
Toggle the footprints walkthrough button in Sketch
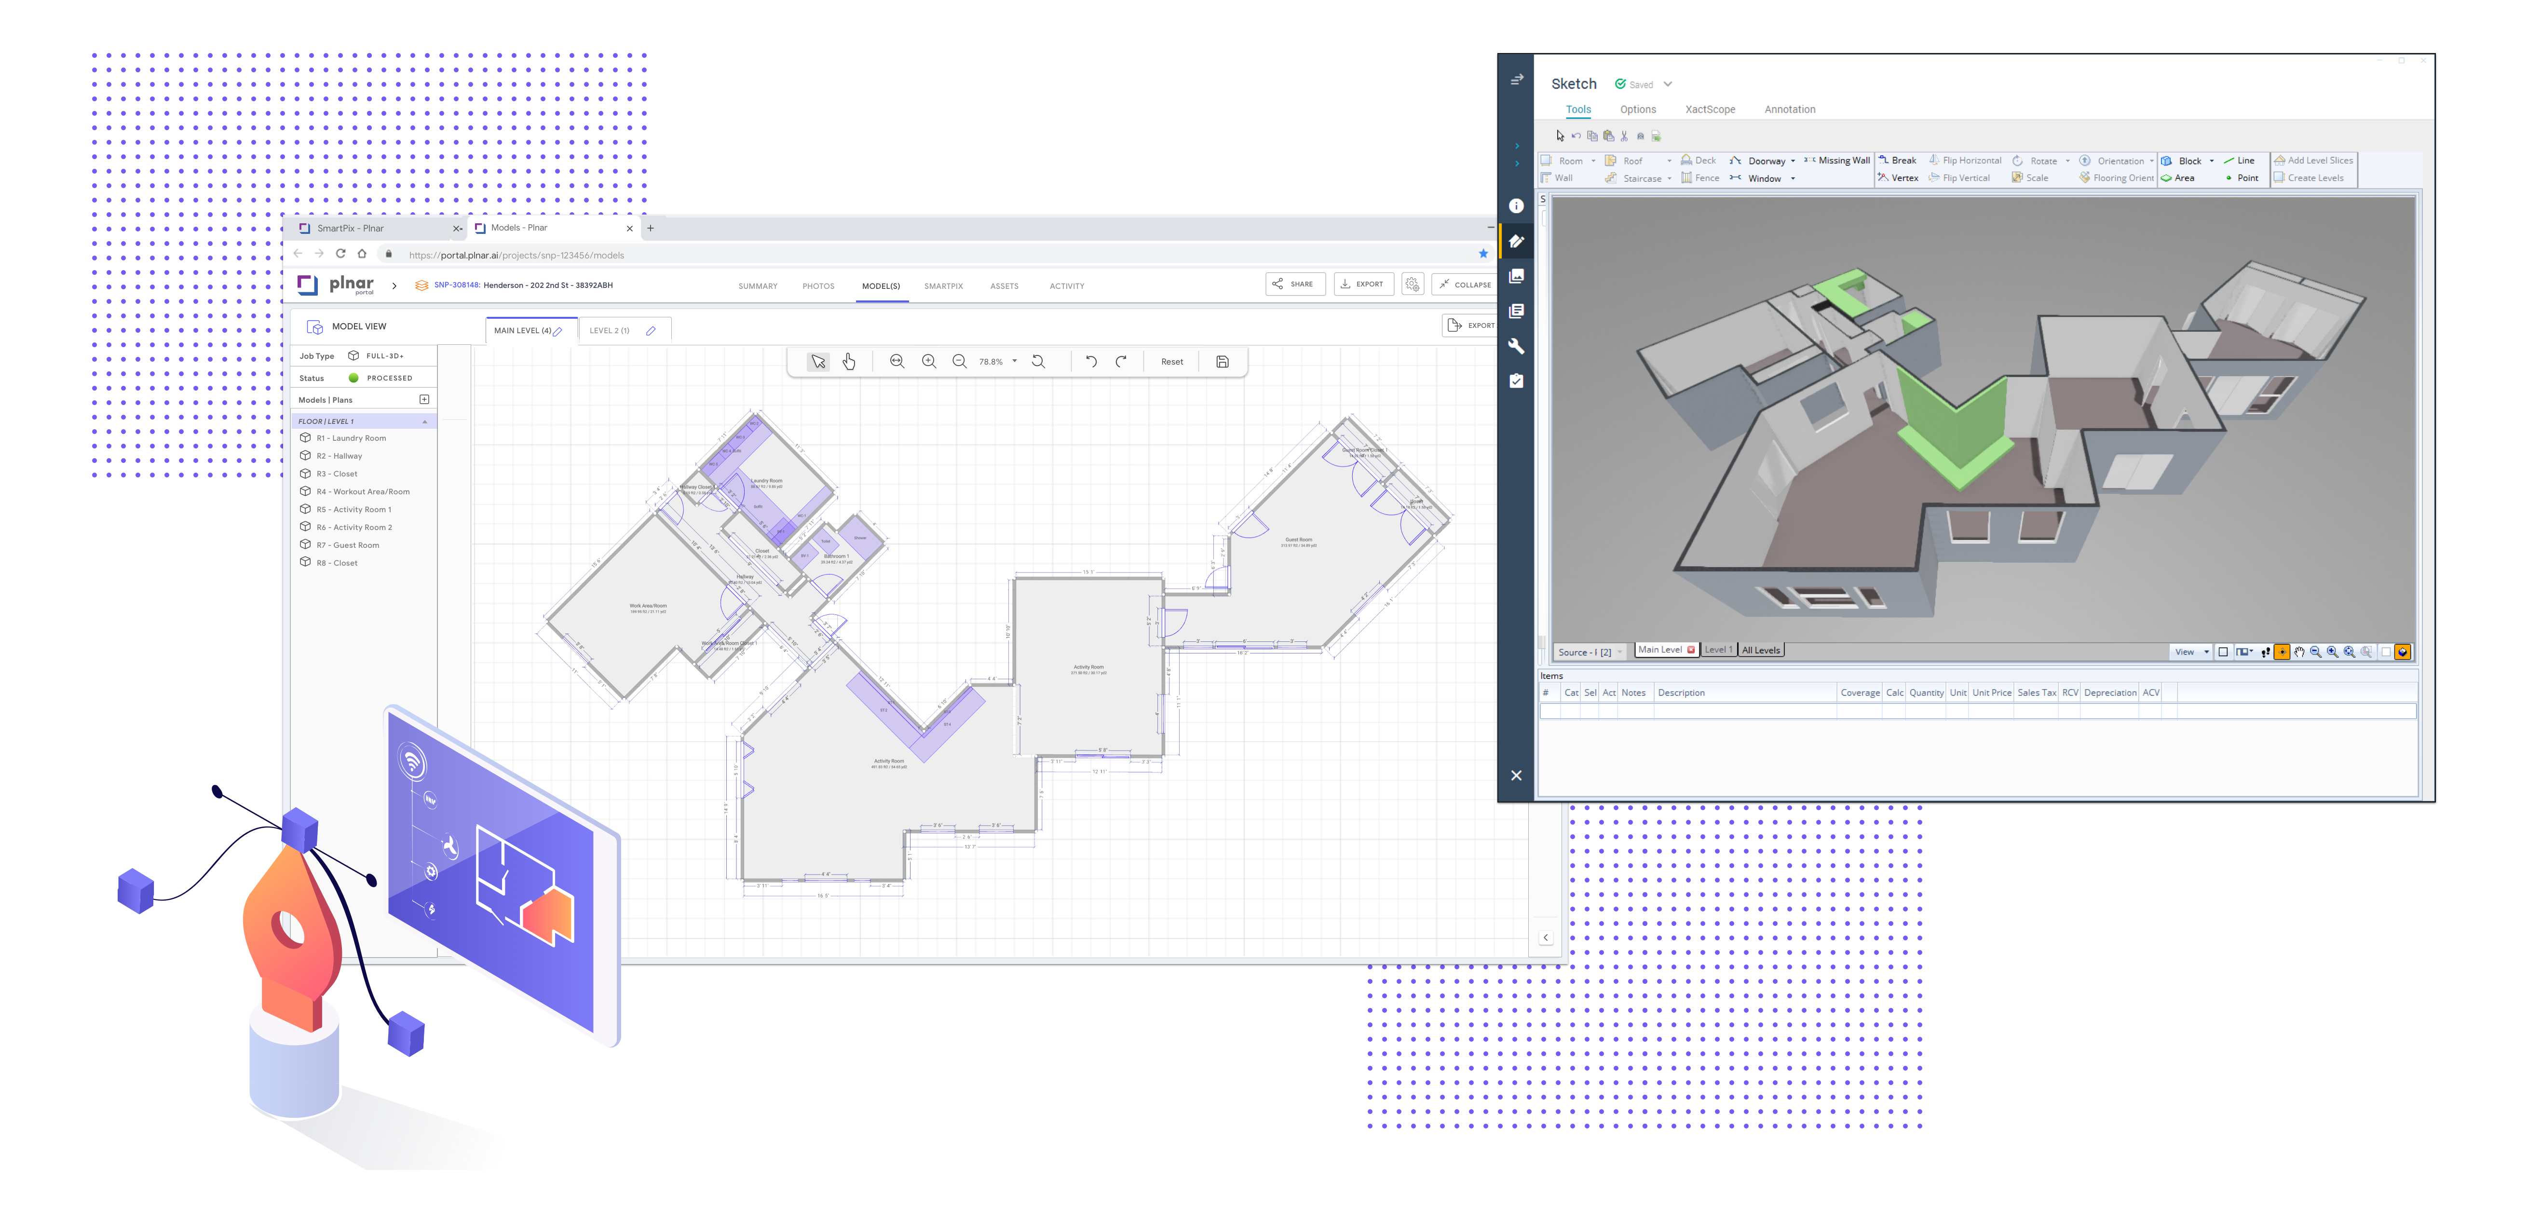pyautogui.click(x=2265, y=652)
